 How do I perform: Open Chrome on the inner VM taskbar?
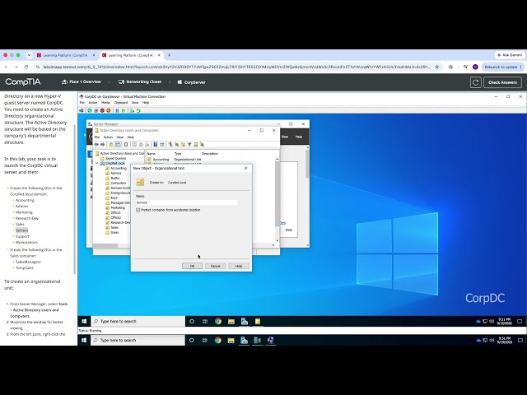[218, 322]
